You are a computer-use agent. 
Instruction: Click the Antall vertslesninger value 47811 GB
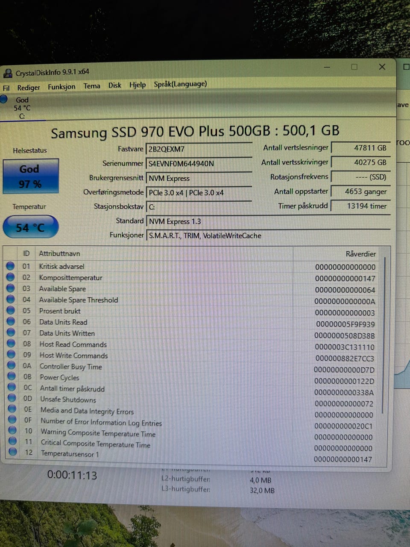[x=361, y=148]
